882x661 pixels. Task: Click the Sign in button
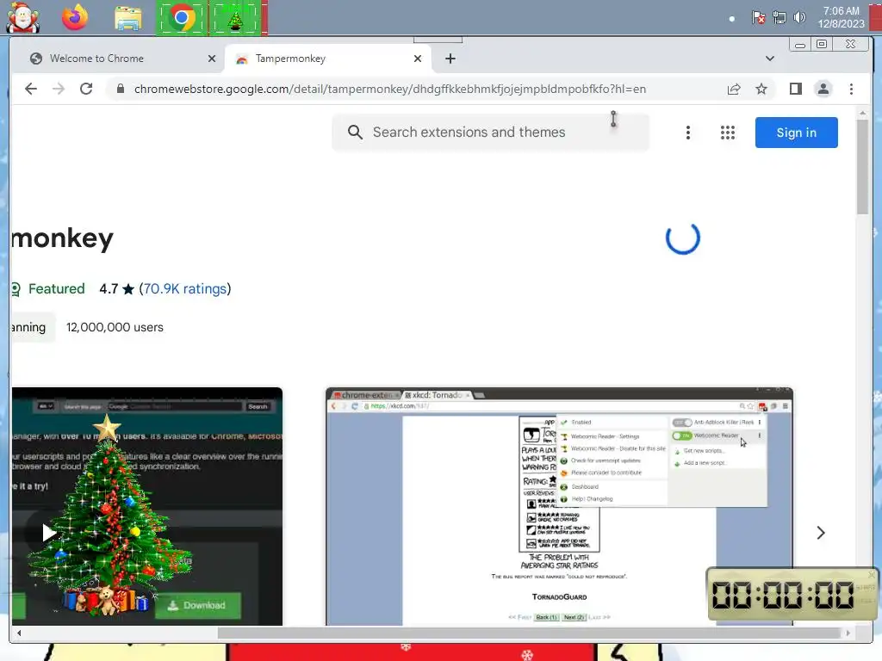tap(796, 133)
